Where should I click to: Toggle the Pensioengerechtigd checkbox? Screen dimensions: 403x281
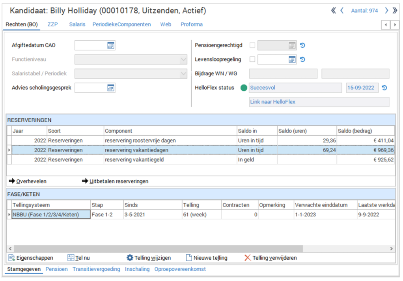pyautogui.click(x=252, y=45)
